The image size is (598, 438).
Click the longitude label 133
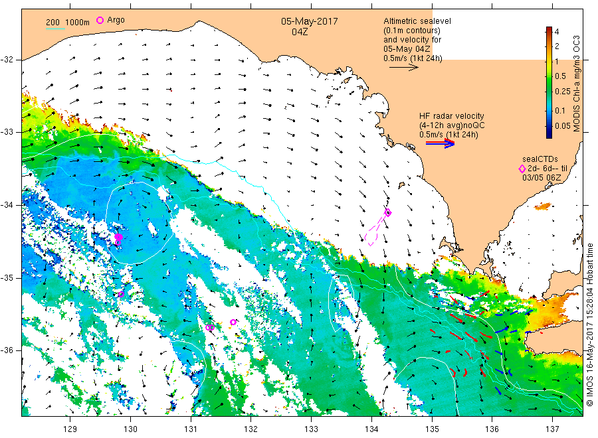pyautogui.click(x=311, y=429)
